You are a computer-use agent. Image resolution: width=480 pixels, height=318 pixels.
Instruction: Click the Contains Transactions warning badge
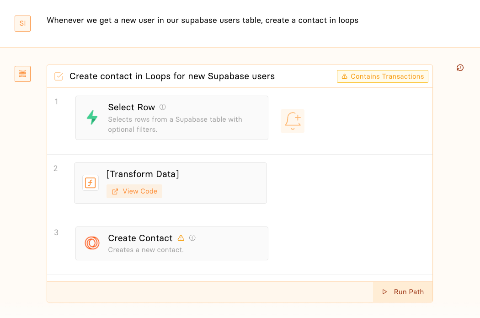(382, 76)
